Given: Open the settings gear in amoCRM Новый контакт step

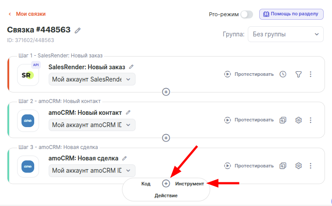Looking at the screenshot, I should coord(298,120).
